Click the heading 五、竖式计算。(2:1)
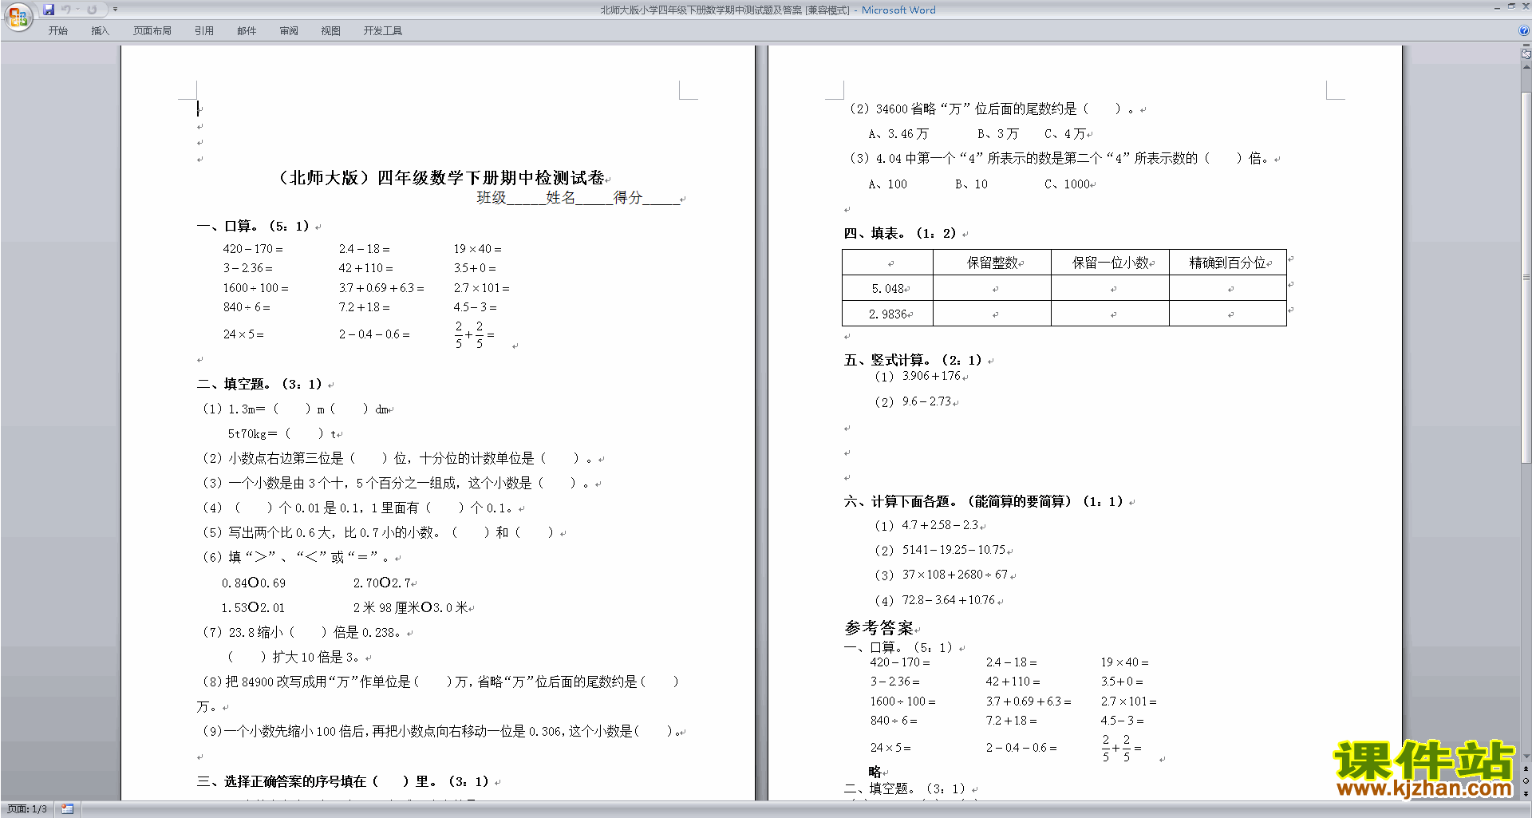The height and width of the screenshot is (818, 1532). coord(913,360)
